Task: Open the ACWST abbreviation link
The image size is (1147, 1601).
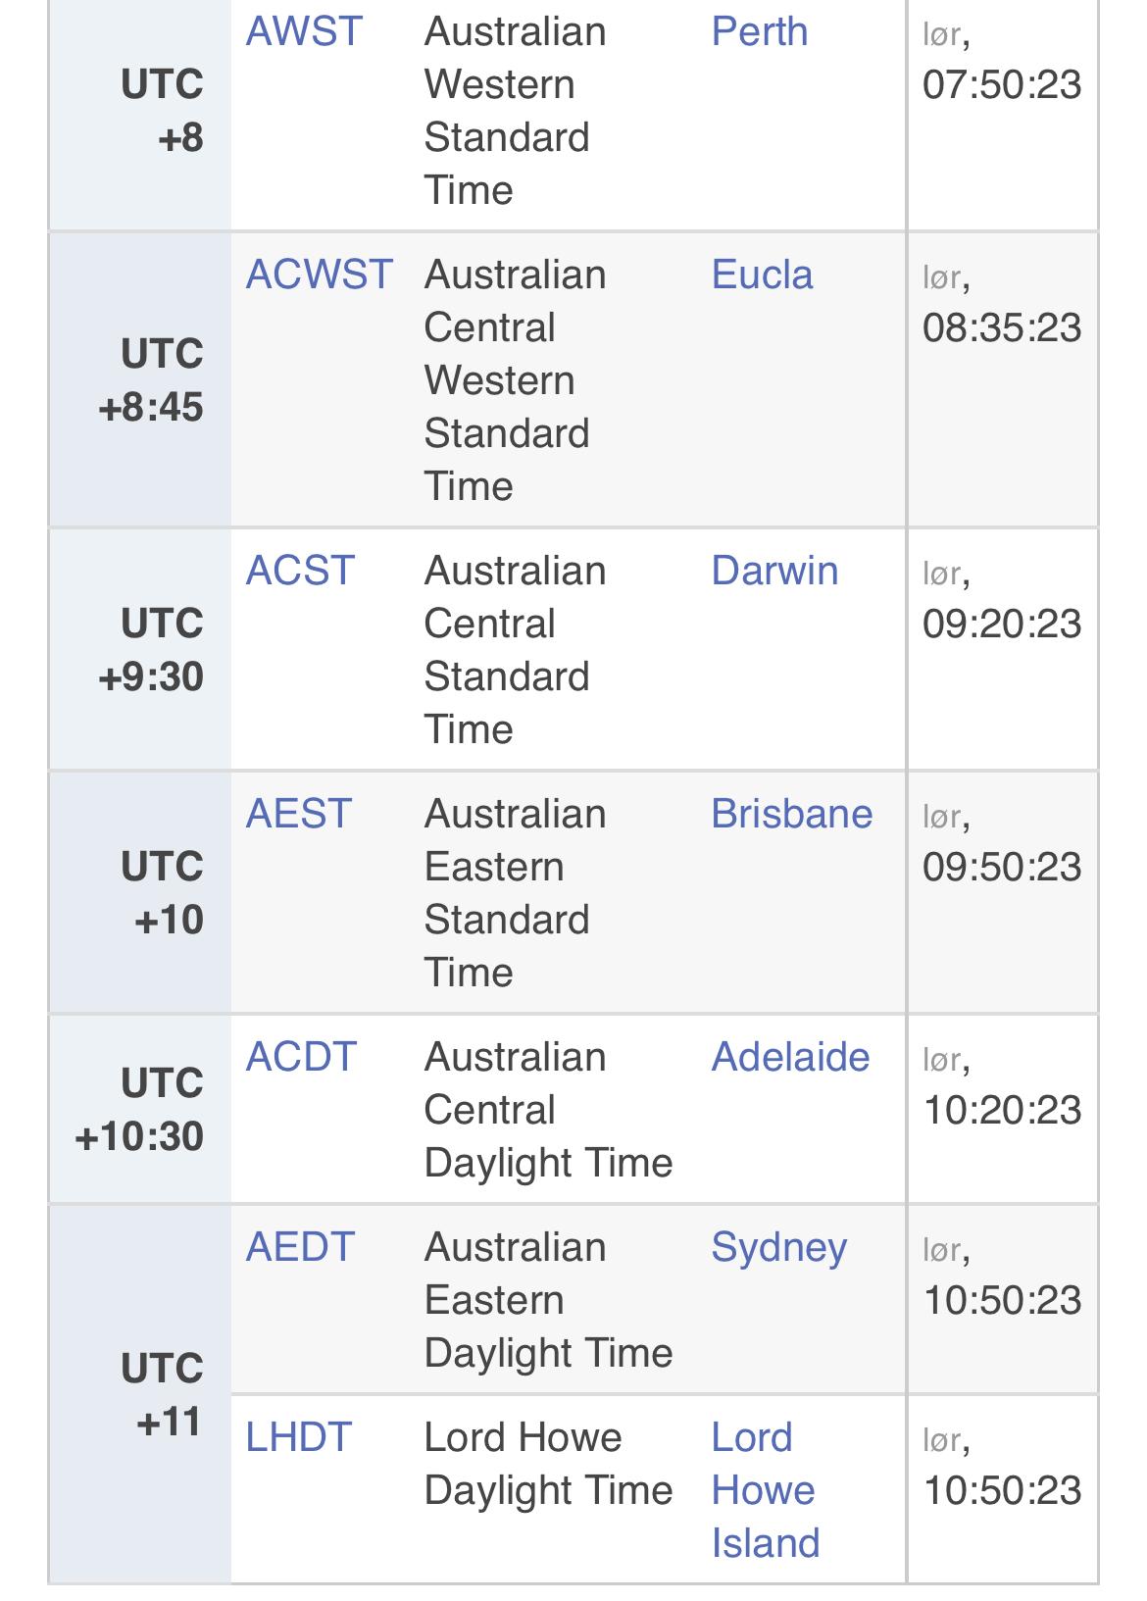Action: [x=319, y=275]
